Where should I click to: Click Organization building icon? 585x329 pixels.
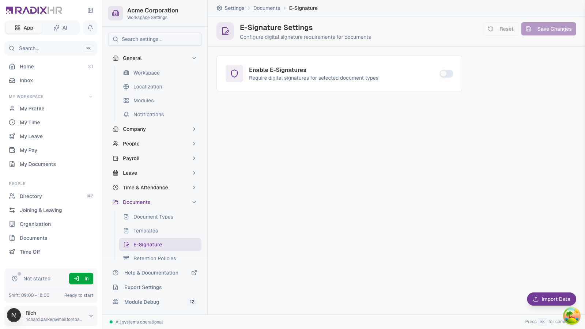pos(12,224)
